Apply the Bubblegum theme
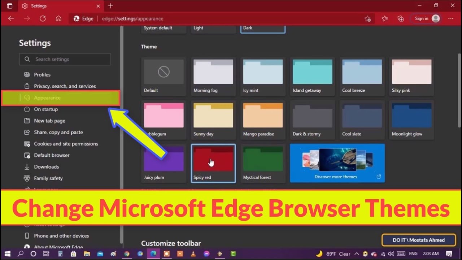462x260 pixels. tap(164, 120)
